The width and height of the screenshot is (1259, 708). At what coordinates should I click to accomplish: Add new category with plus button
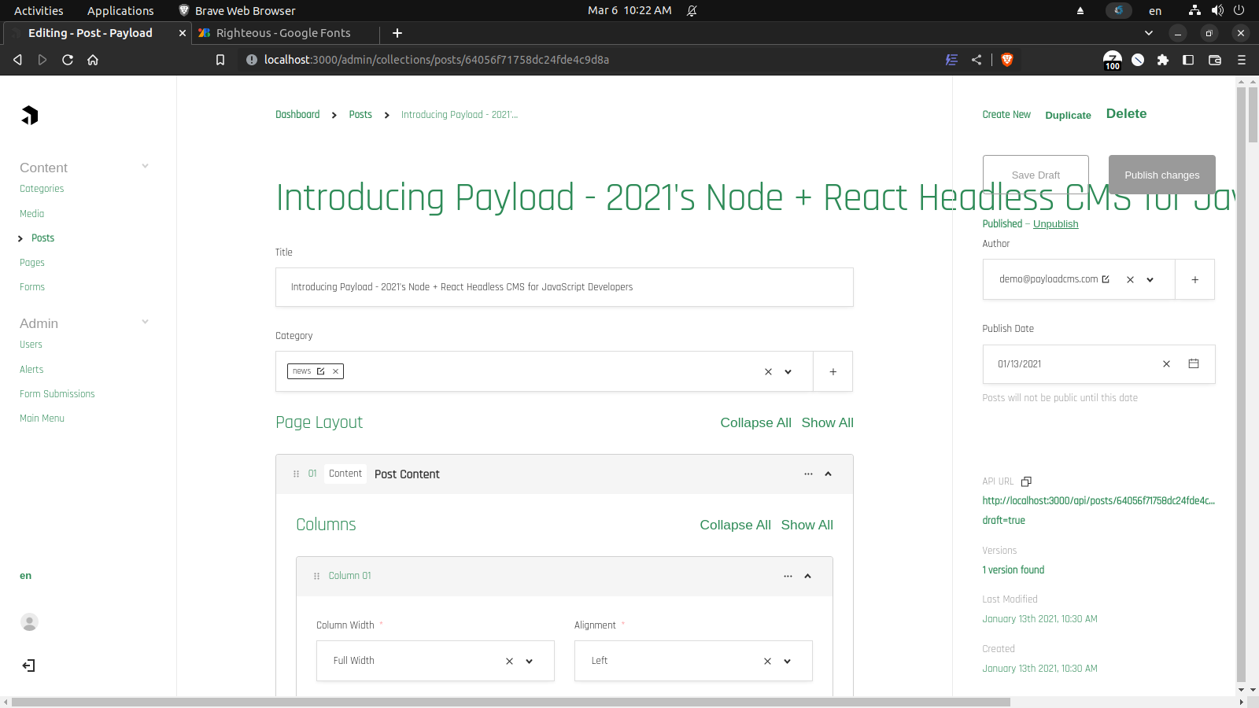pos(833,371)
